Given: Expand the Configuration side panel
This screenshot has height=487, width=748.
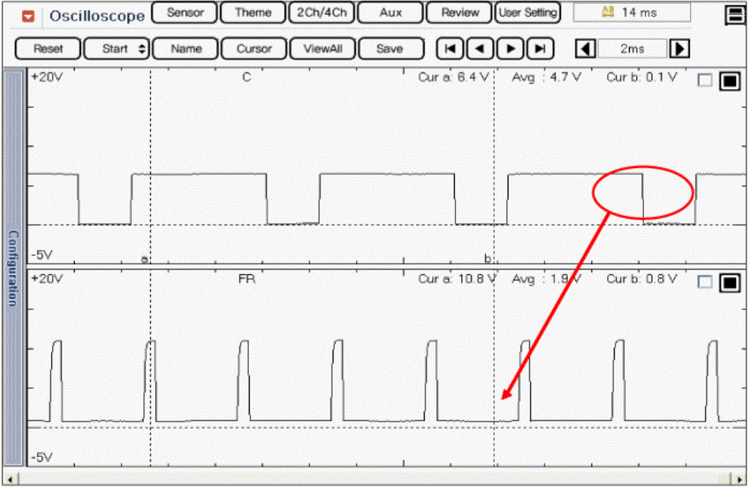Looking at the screenshot, I should point(13,268).
